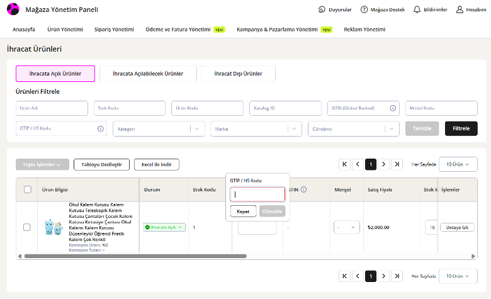Click Excel ile İndir button
Viewport: 491px width, 299px height.
point(157,165)
